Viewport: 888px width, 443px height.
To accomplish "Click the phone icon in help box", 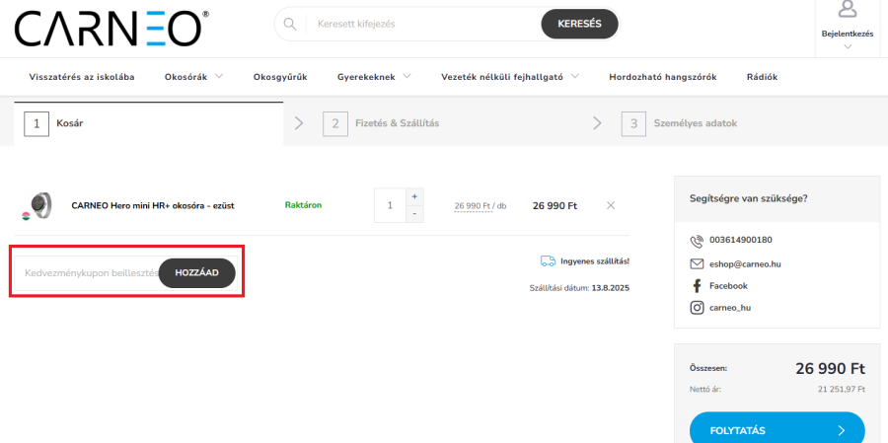I will coord(697,240).
